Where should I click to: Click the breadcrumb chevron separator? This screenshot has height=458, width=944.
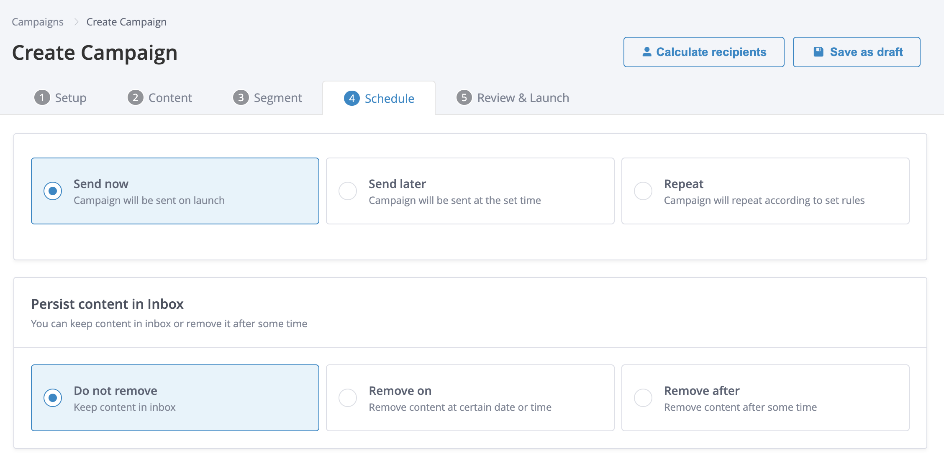click(76, 22)
